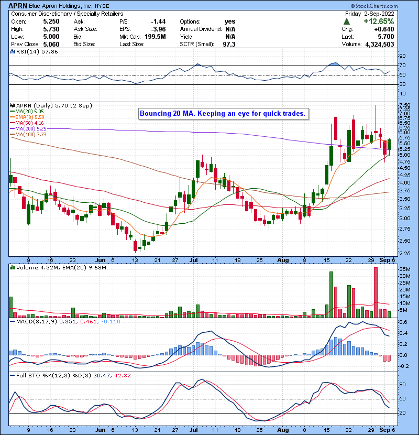Click the Options value 'yes'

pos(230,21)
